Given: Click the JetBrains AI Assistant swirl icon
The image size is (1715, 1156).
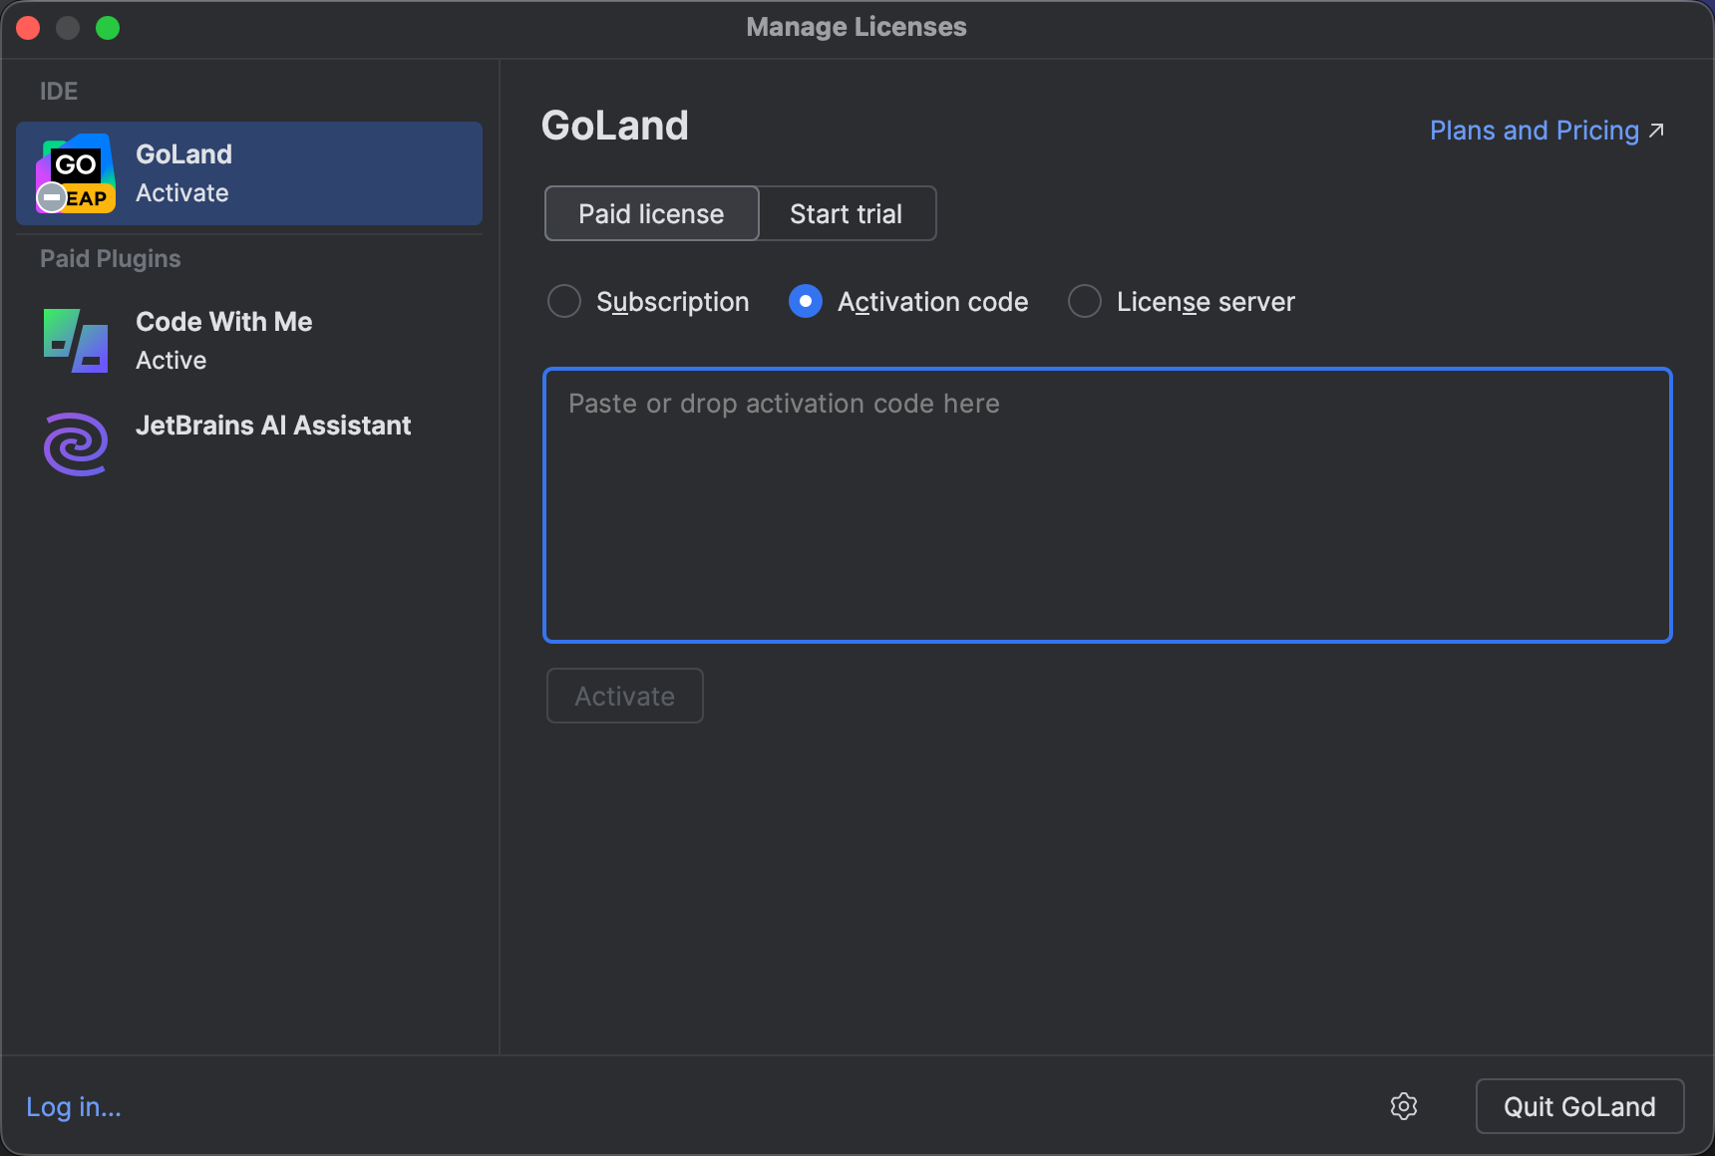Looking at the screenshot, I should (76, 443).
